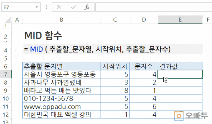Click the formula bar input area
The height and width of the screenshot is (124, 212).
click(x=154, y=7)
